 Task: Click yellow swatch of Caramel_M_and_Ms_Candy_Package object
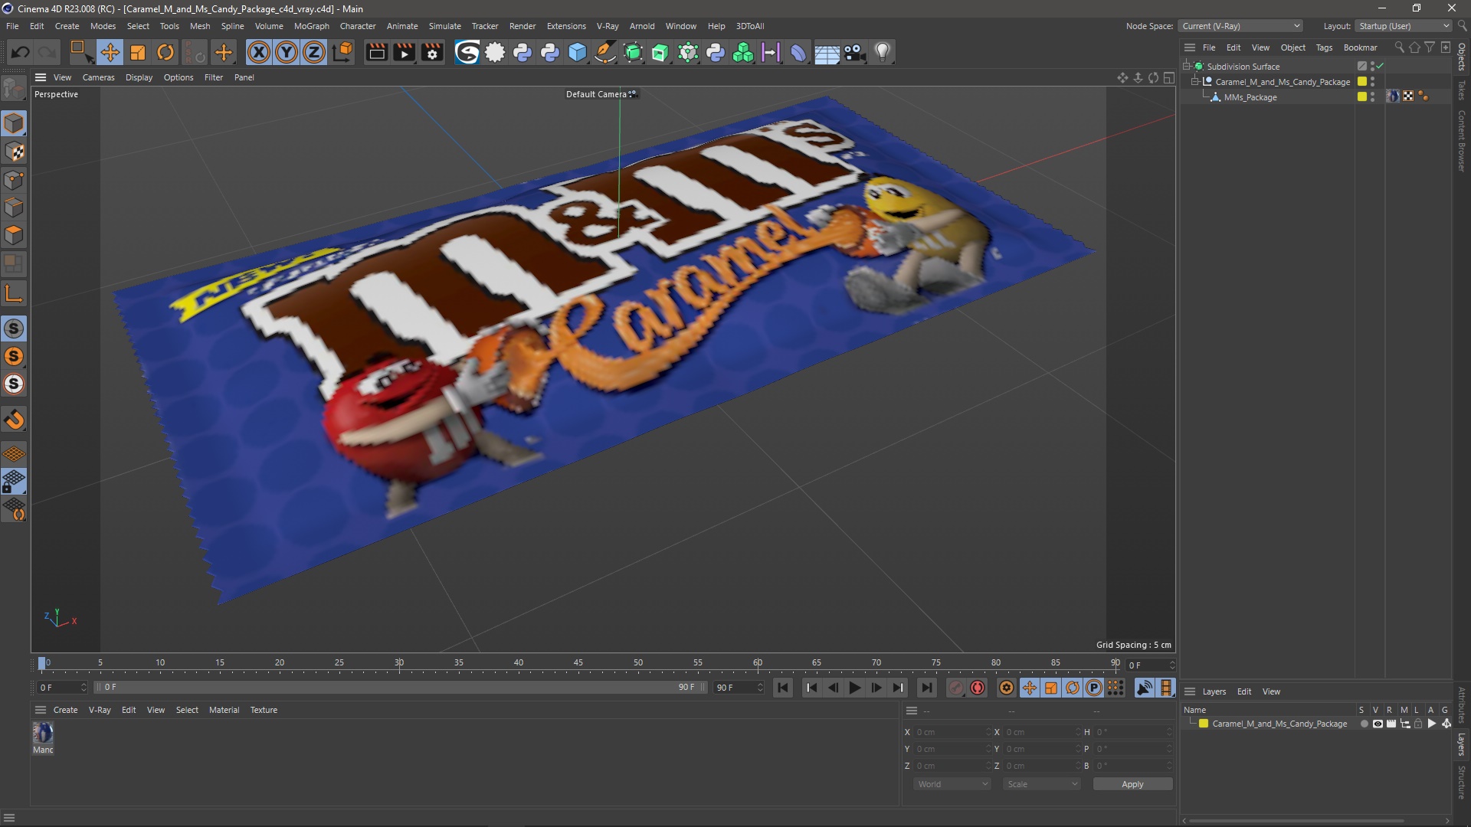click(1362, 81)
